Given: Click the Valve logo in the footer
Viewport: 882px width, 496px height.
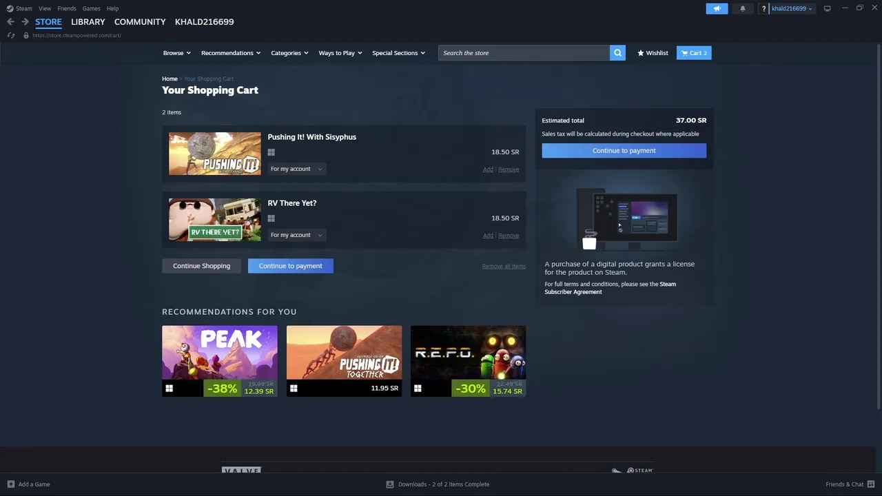Looking at the screenshot, I should coord(241,471).
